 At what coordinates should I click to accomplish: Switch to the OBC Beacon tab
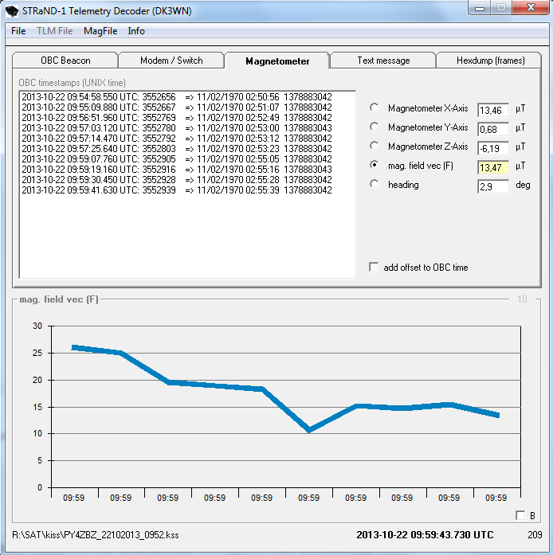point(65,61)
